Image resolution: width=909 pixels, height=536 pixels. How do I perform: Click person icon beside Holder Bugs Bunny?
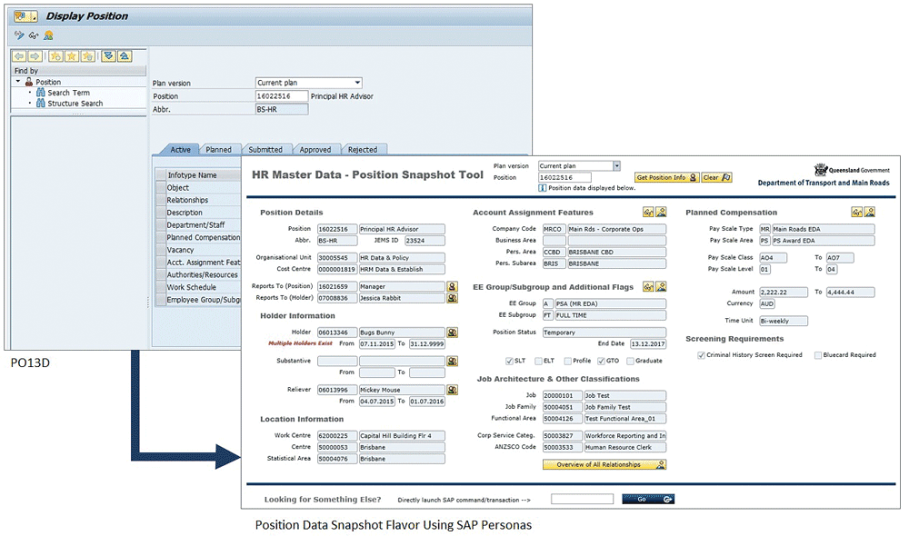coord(452,332)
